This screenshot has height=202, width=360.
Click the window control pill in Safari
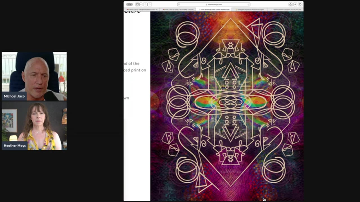(129, 4)
